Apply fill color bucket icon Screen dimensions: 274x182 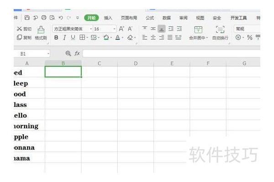(x=106, y=37)
